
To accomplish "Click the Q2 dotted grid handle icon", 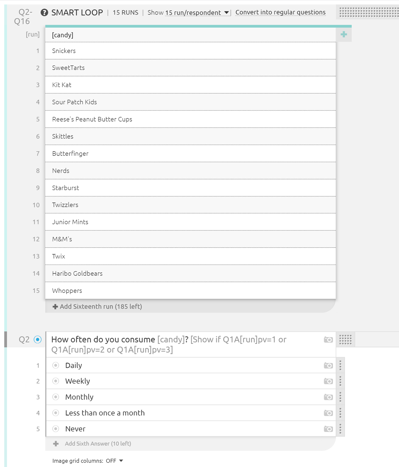I will point(345,339).
